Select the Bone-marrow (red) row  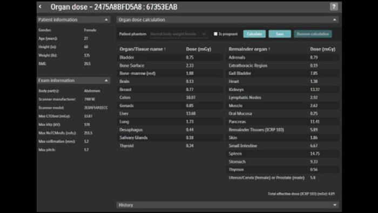[x=171, y=74]
